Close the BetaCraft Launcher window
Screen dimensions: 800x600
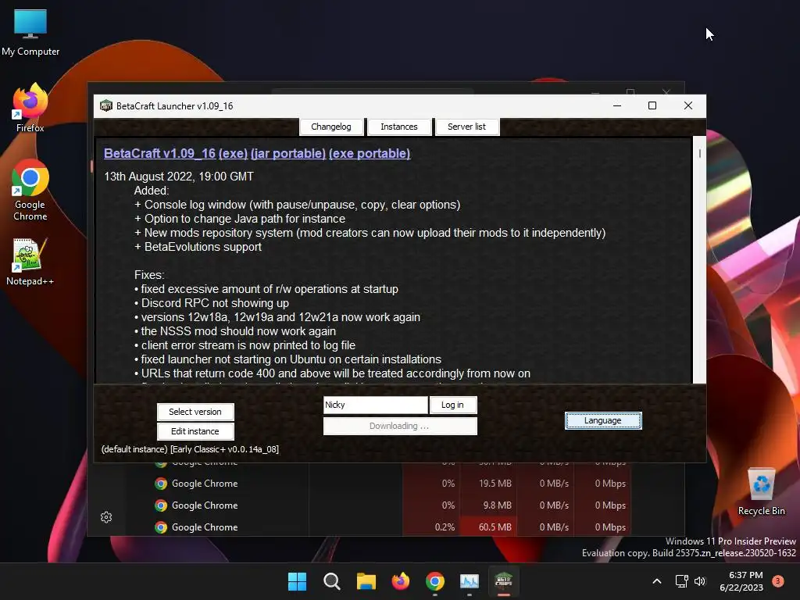pos(687,105)
